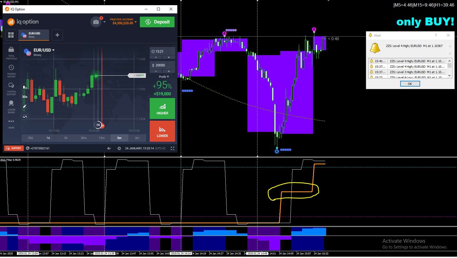Close the Alert dialog
The height and width of the screenshot is (258, 457).
pos(448,35)
